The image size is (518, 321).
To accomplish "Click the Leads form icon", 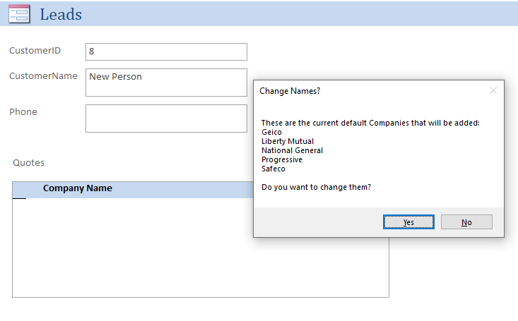I will pyautogui.click(x=19, y=14).
